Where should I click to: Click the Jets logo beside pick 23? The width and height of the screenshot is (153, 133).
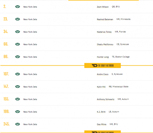point(17,19)
